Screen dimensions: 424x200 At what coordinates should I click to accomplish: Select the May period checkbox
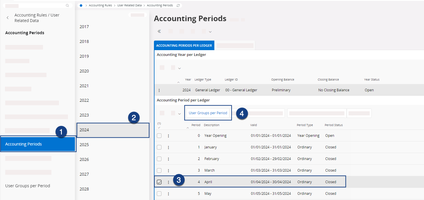click(x=159, y=194)
